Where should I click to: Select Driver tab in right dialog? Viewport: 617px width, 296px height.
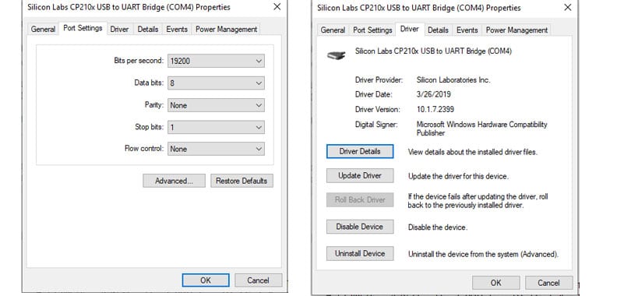(x=409, y=29)
